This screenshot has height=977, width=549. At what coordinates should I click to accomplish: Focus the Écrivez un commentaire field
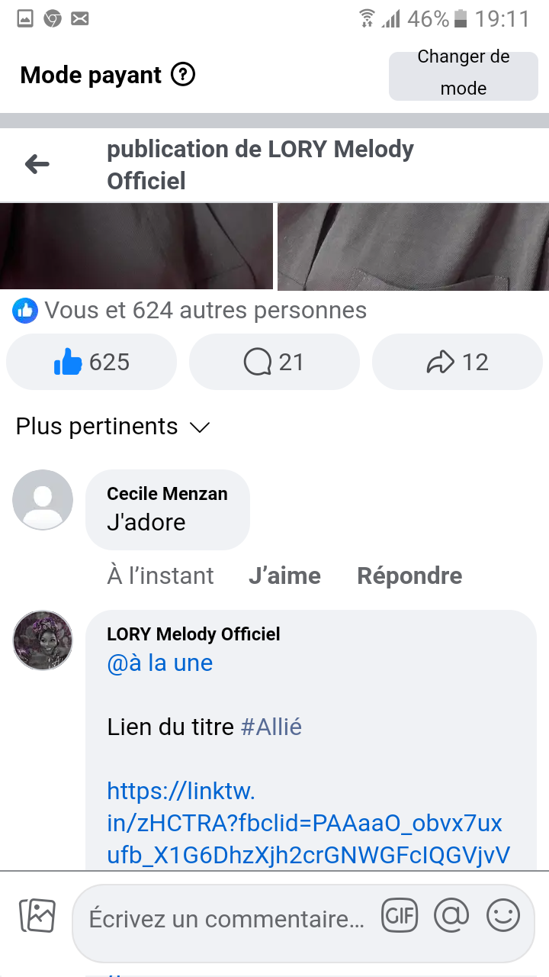click(x=226, y=919)
